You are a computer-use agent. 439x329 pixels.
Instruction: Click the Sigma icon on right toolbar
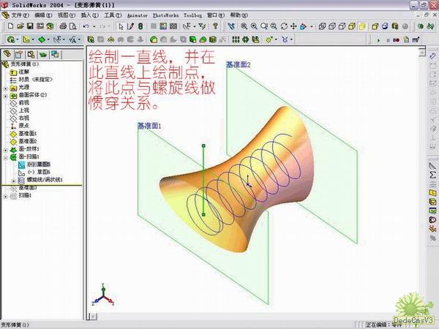(x=432, y=175)
